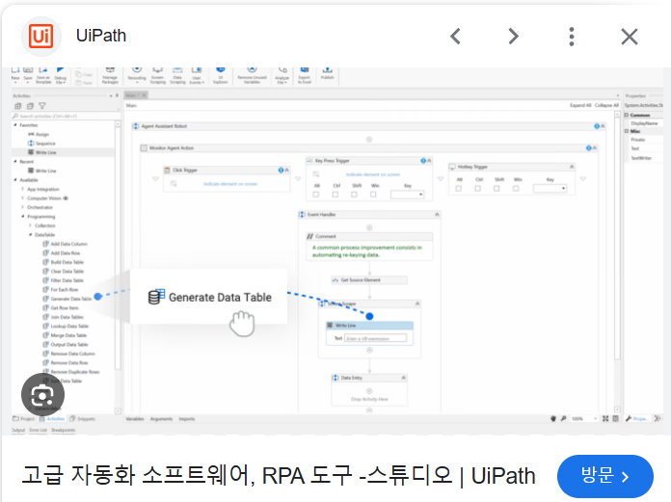The image size is (671, 502).
Task: Select Build Data Table in activities tree
Action: 63,262
